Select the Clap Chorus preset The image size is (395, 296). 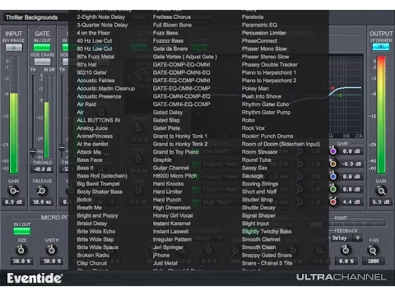[91, 263]
